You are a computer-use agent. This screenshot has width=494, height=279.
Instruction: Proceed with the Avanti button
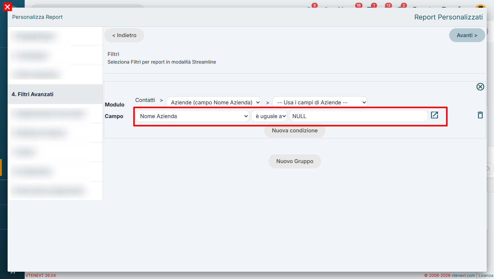[467, 35]
